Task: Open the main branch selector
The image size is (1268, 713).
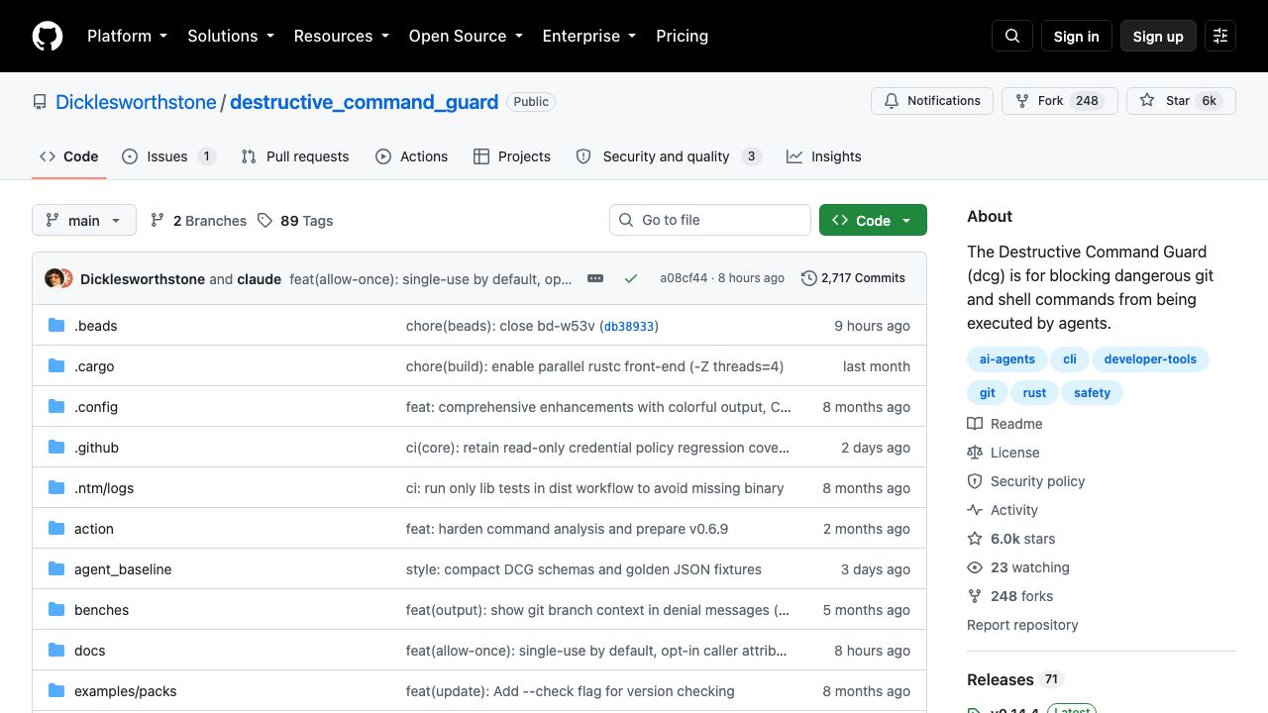Action: tap(83, 220)
